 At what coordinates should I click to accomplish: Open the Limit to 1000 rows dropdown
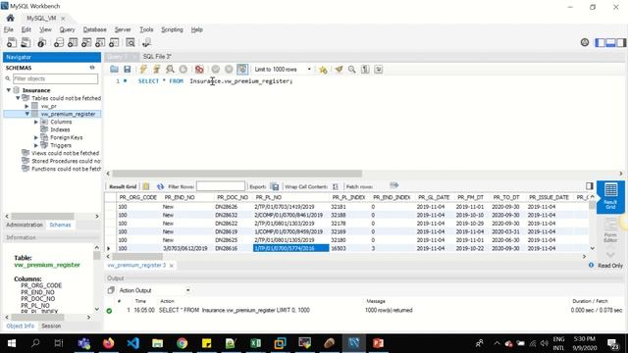coord(283,70)
